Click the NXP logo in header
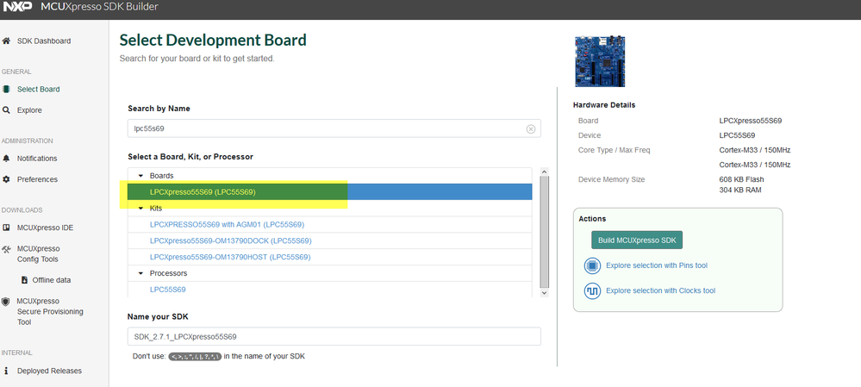This screenshot has width=861, height=387. tap(18, 7)
